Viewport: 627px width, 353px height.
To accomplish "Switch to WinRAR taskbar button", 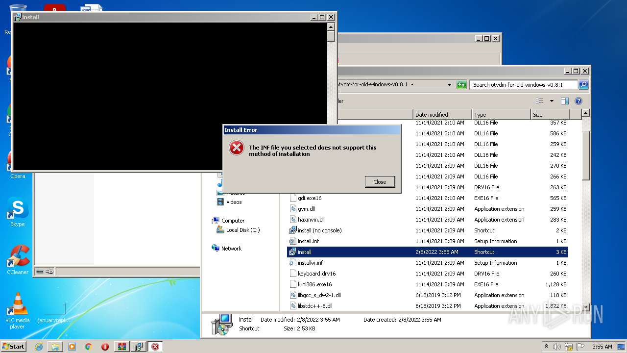I will tap(122, 347).
